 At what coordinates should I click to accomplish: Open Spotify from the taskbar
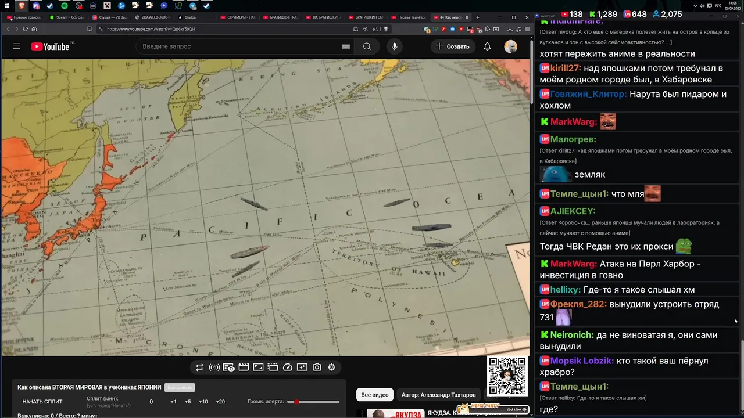click(x=64, y=6)
